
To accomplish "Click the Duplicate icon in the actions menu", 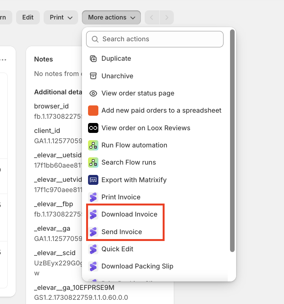I will coord(93,59).
